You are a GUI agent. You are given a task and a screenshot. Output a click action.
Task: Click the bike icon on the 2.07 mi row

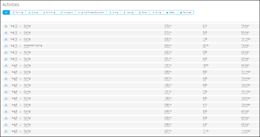[x=6, y=132]
